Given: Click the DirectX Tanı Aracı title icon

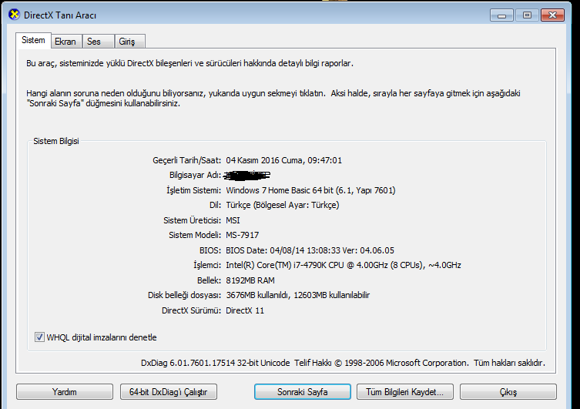Looking at the screenshot, I should point(14,15).
